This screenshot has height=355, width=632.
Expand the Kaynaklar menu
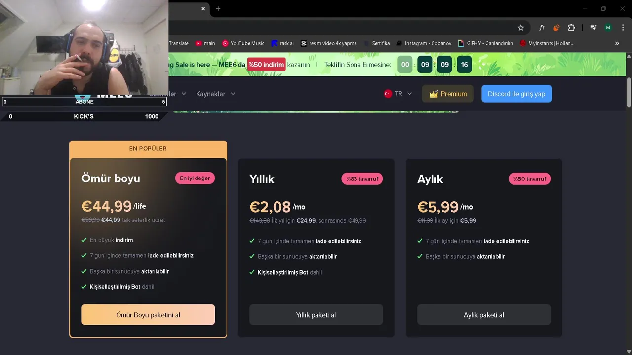coord(216,94)
